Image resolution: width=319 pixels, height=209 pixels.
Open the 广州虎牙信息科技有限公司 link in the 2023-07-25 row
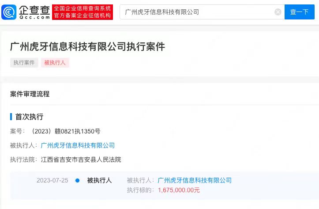coord(195,180)
